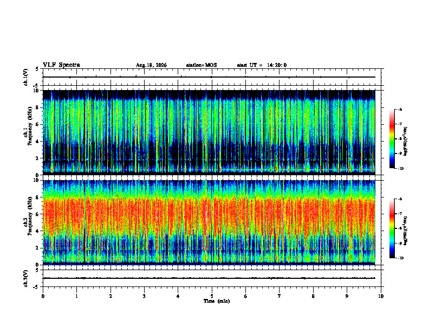The height and width of the screenshot is (332, 429).
Task: Click the ch.2 spectrogram color scale bar
Action: click(x=392, y=228)
